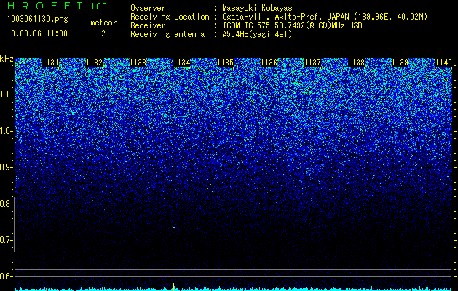
Task: Click the version number 1.0.0
Action: (99, 7)
